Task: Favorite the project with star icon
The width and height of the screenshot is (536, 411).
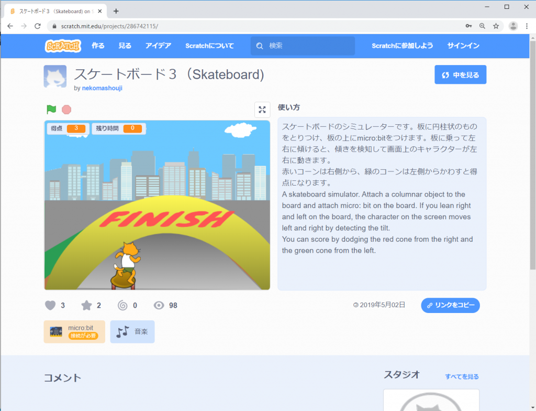Action: coord(86,305)
